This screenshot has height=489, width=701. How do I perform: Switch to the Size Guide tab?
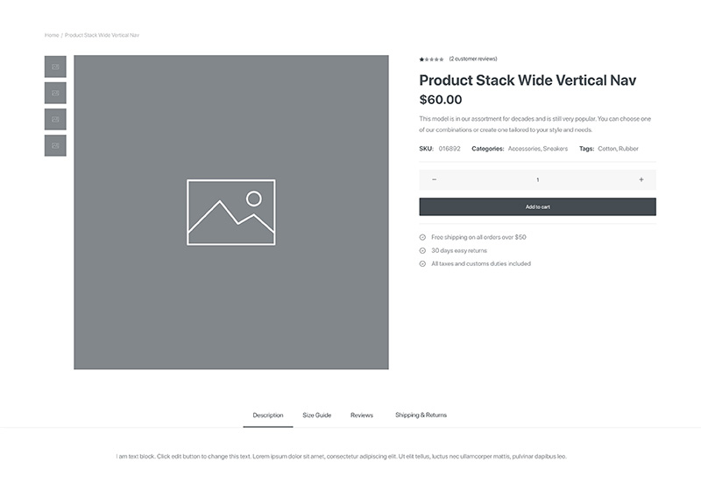click(317, 416)
